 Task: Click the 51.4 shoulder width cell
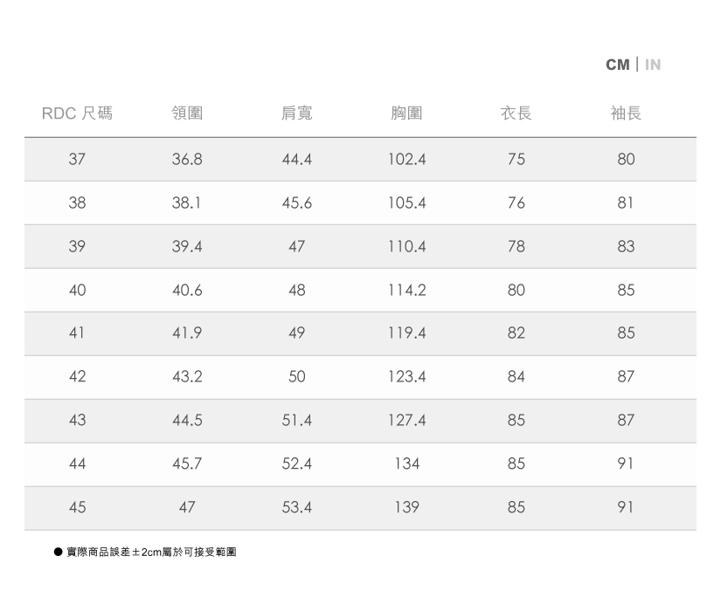click(296, 421)
